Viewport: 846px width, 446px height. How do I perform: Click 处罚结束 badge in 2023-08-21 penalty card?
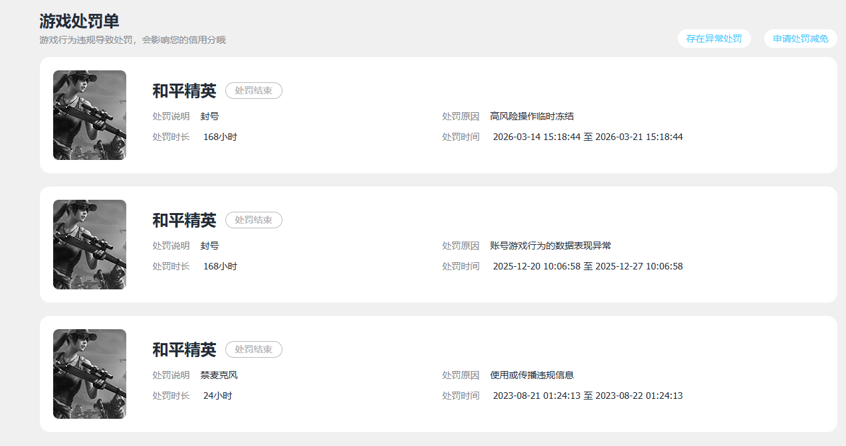[x=254, y=349]
